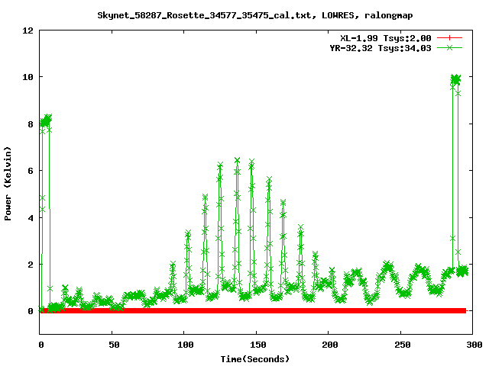
Task: Click the red XL legend line sample
Action: [x=449, y=38]
